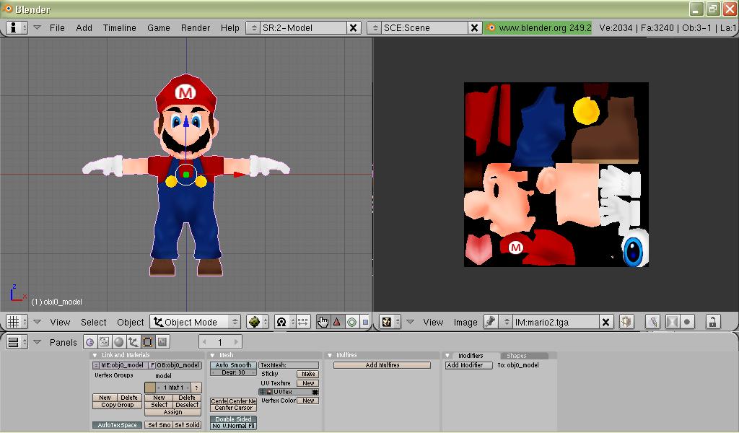
Task: Toggle the 3D transform manipulator hand icon
Action: (x=323, y=322)
